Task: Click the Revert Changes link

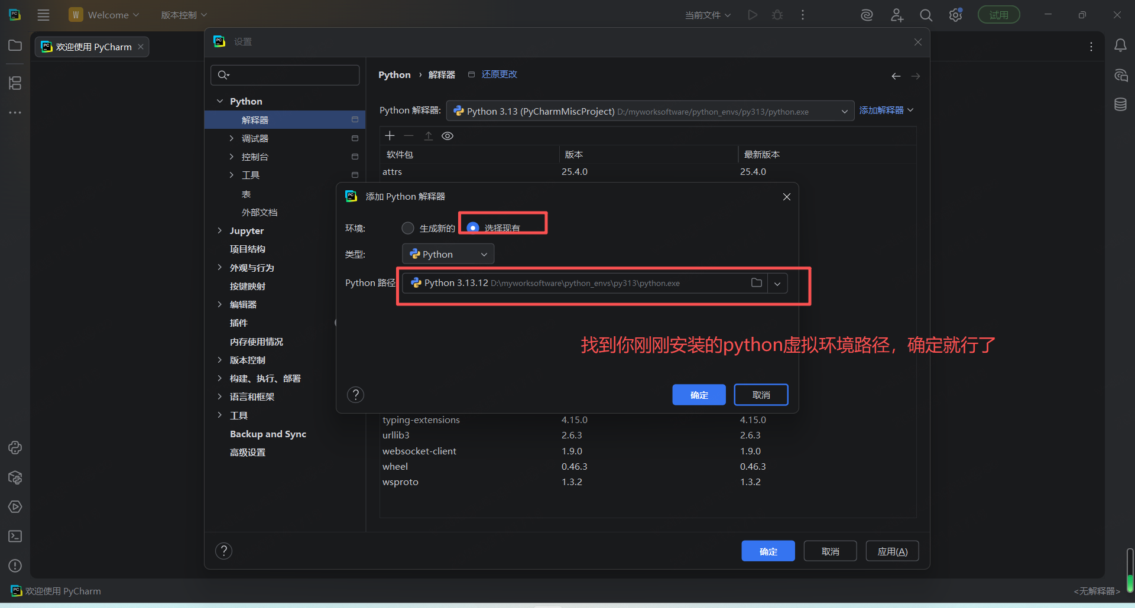Action: 499,74
